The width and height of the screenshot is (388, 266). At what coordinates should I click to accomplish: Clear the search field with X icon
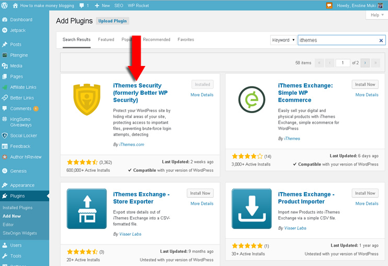point(381,40)
